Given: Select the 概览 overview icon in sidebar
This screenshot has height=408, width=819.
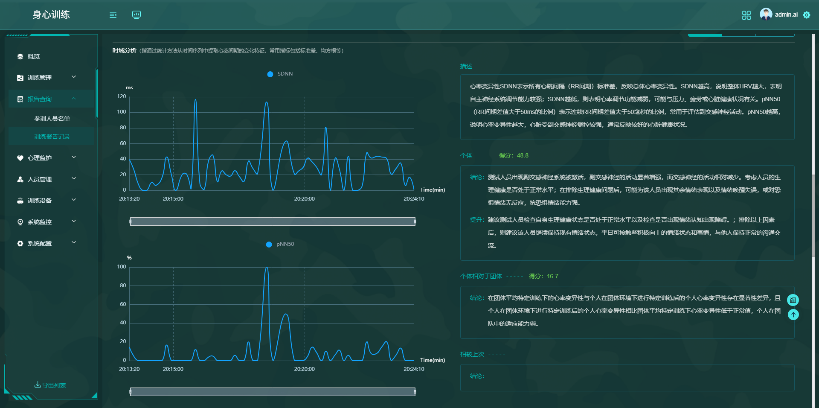Looking at the screenshot, I should click(x=20, y=56).
